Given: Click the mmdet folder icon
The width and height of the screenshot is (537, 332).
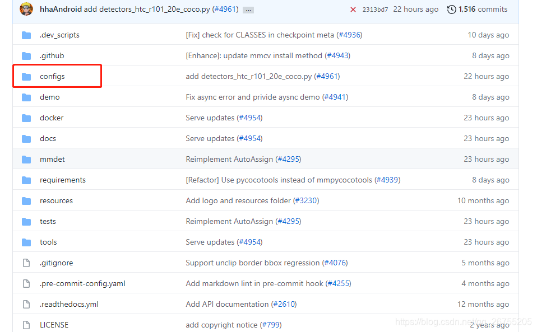Looking at the screenshot, I should (26, 159).
